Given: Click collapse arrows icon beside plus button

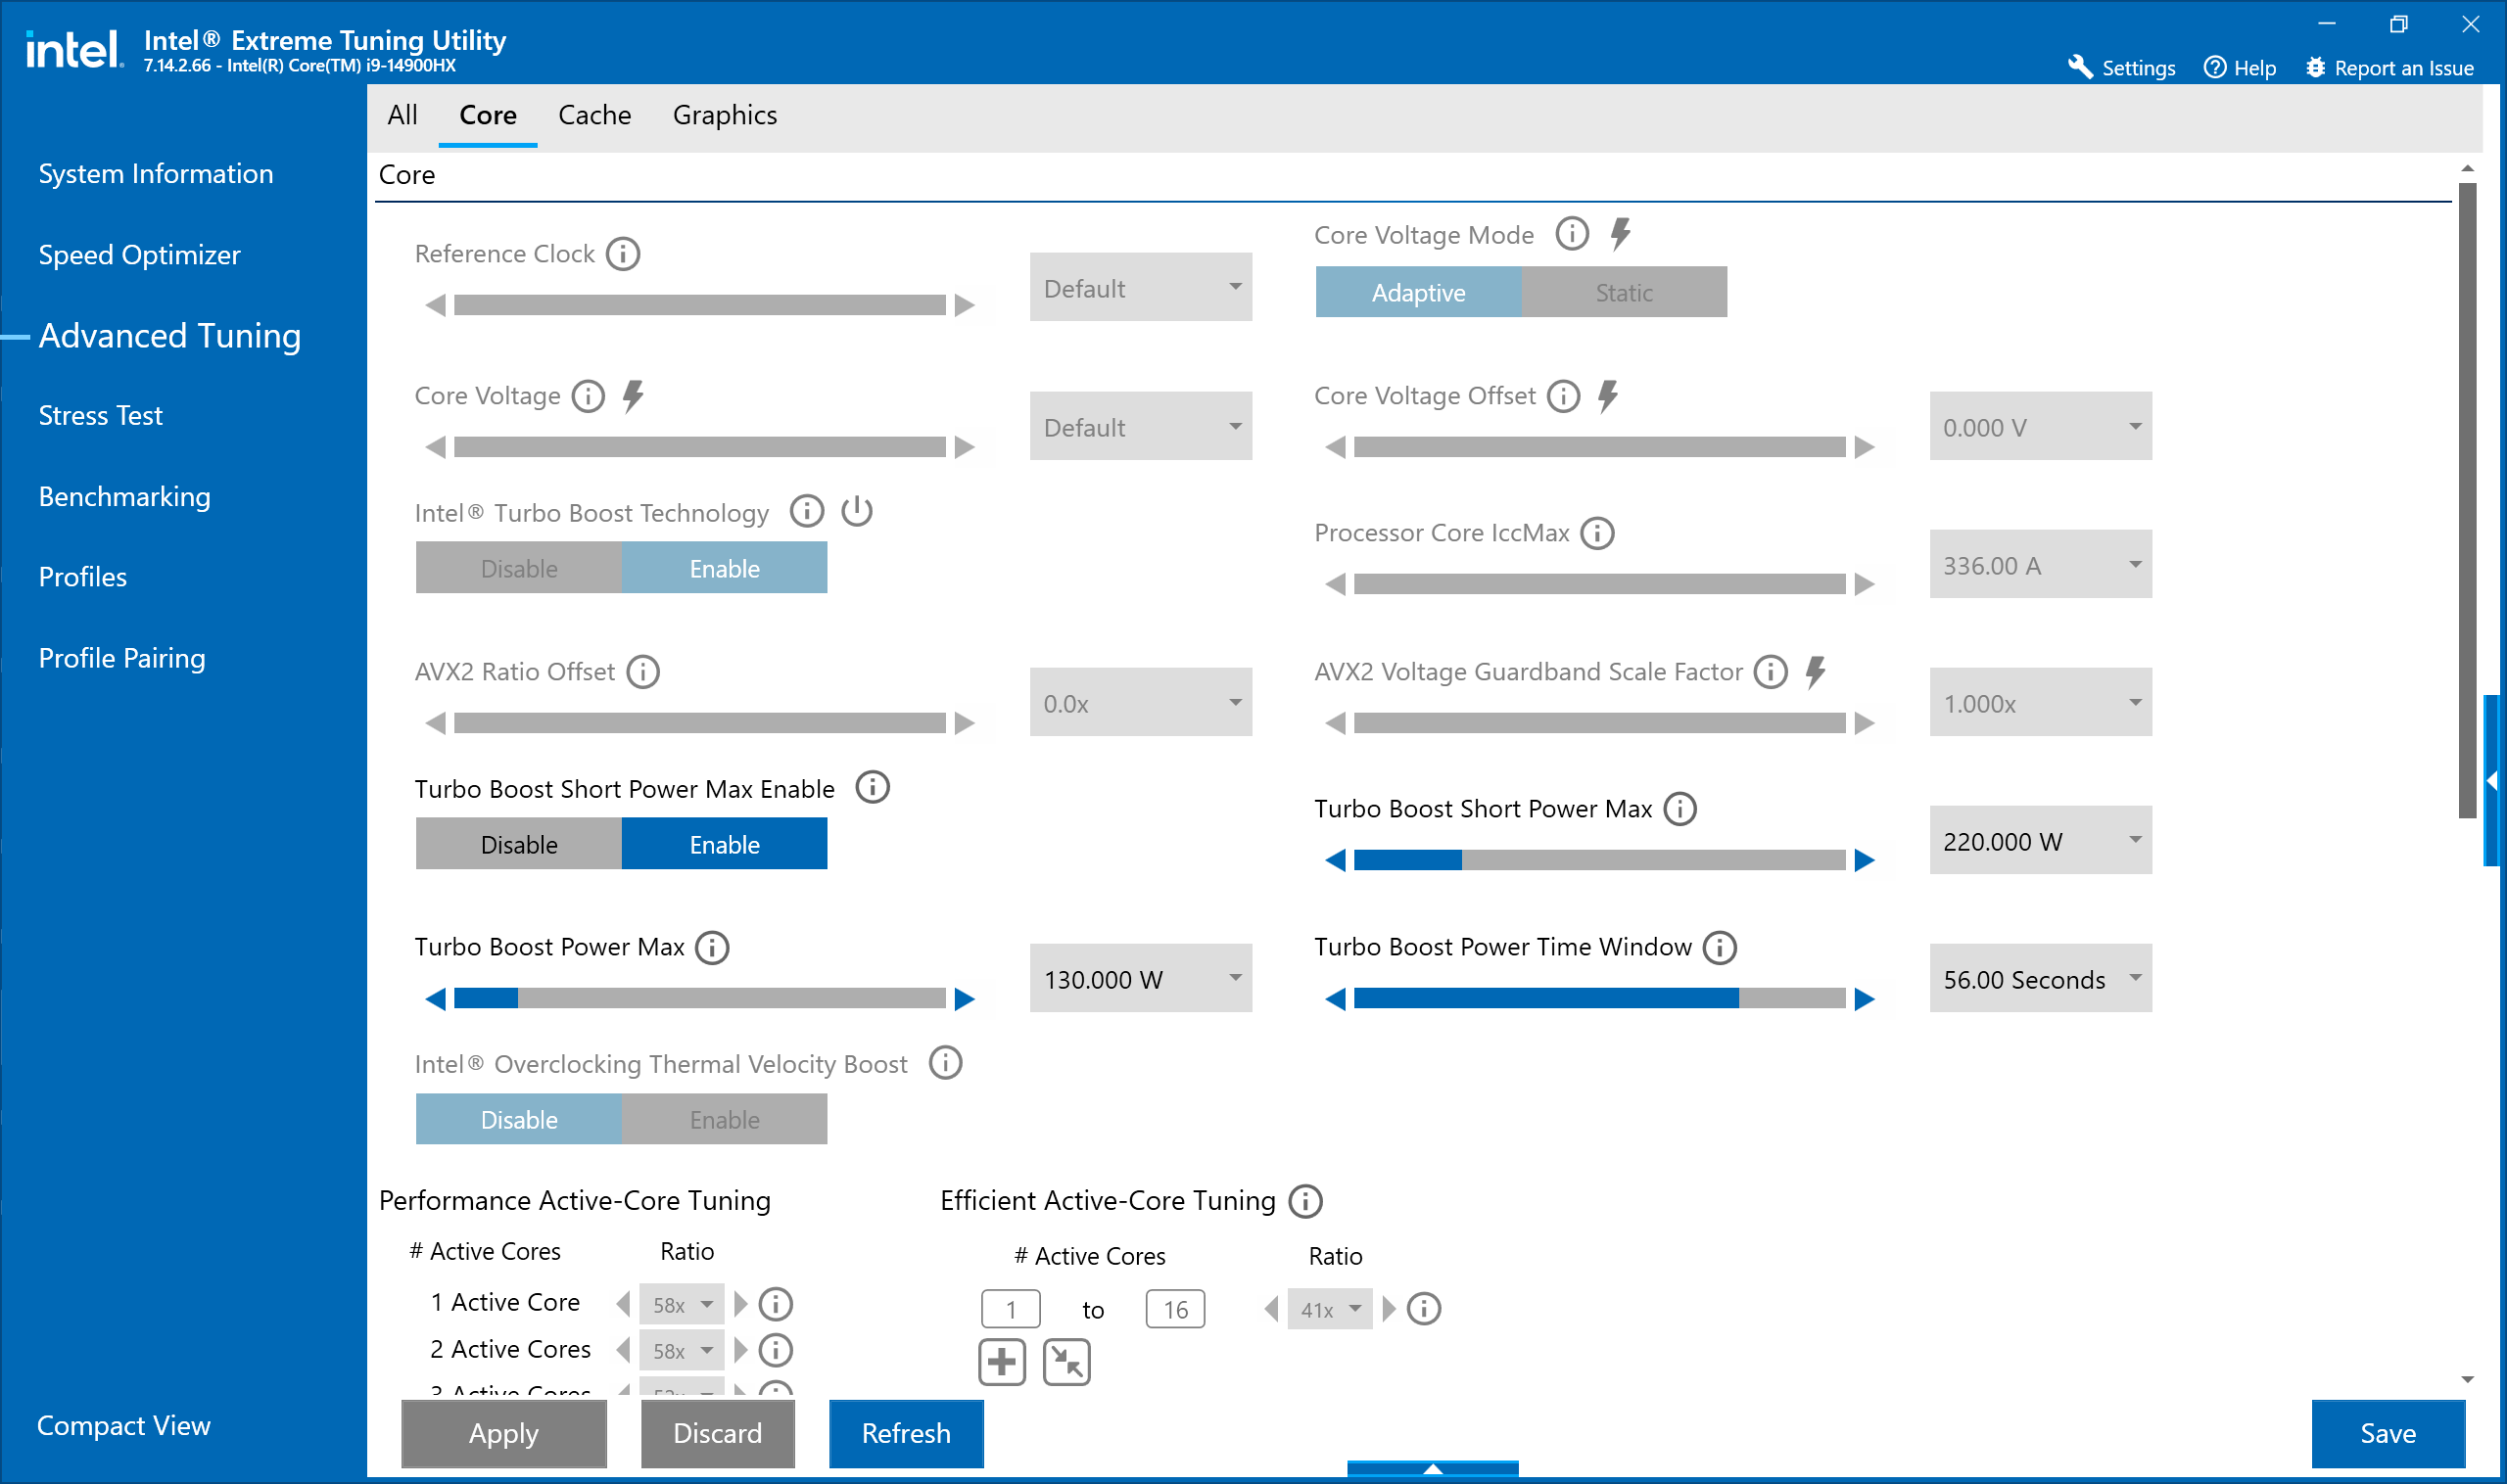Looking at the screenshot, I should pos(1066,1362).
